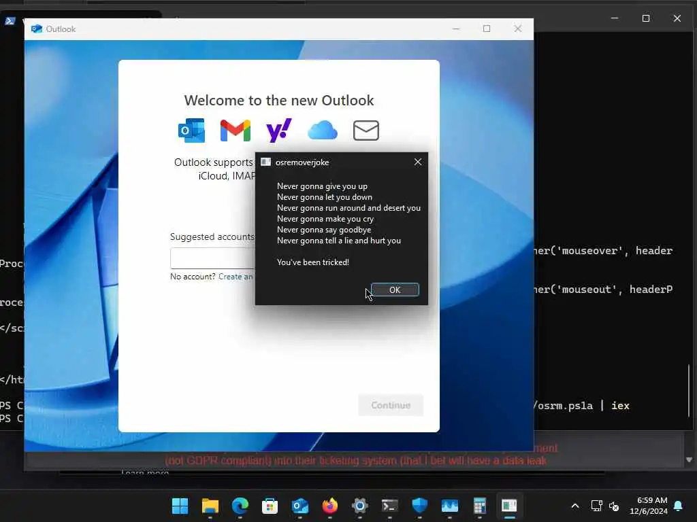Image resolution: width=697 pixels, height=522 pixels.
Task: Click OK in the osremoverjoke dialog
Action: (395, 290)
